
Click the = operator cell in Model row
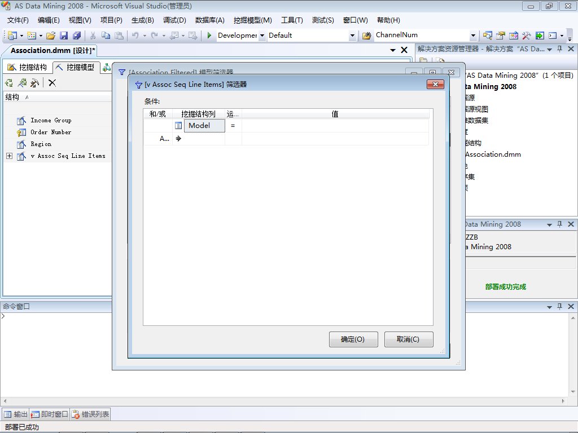coord(233,126)
